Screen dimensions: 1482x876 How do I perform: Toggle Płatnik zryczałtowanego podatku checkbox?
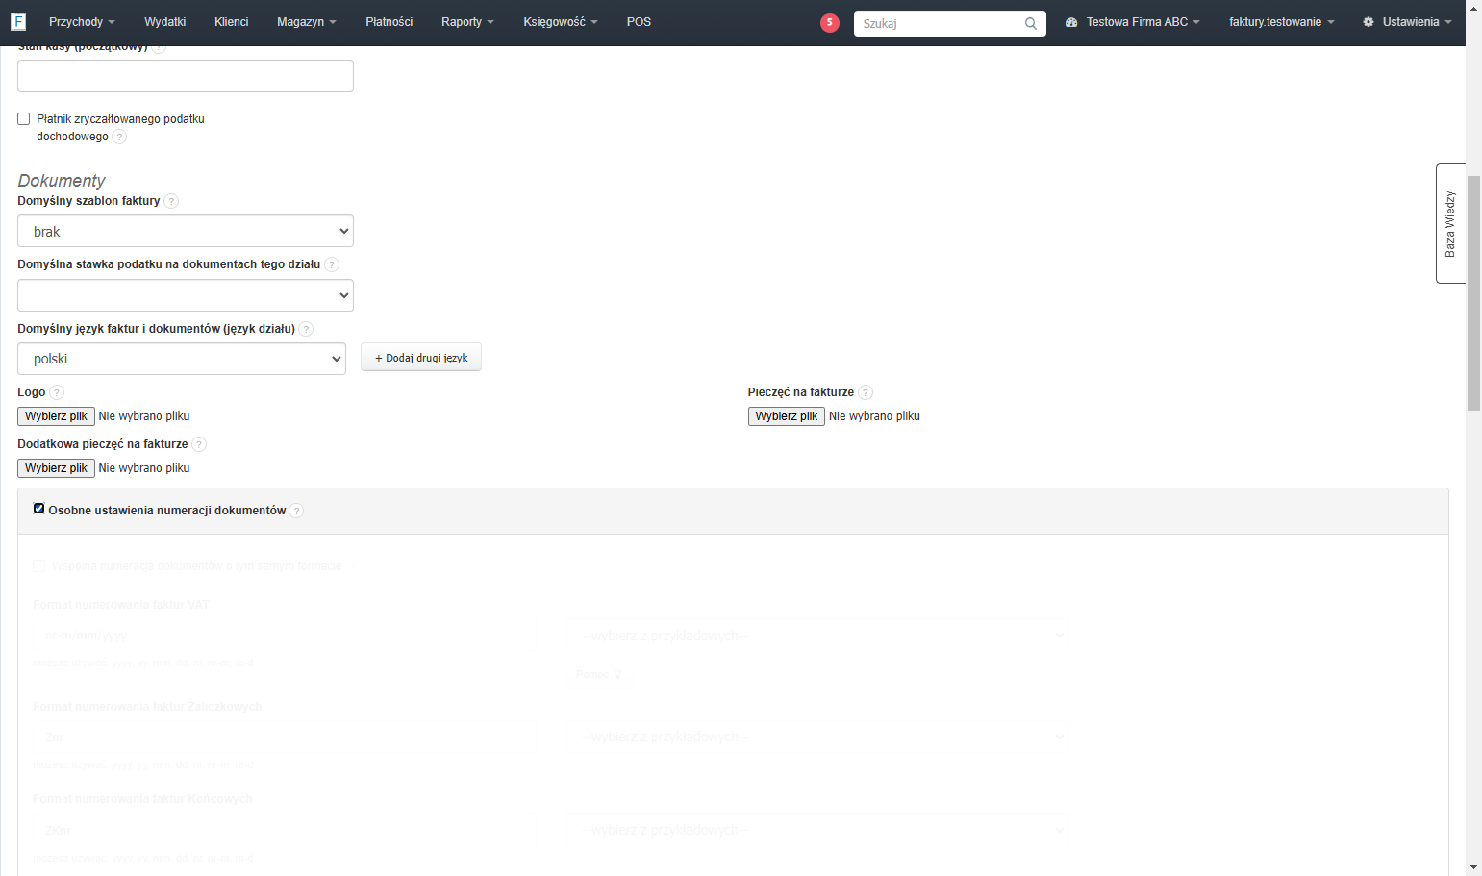pos(24,119)
